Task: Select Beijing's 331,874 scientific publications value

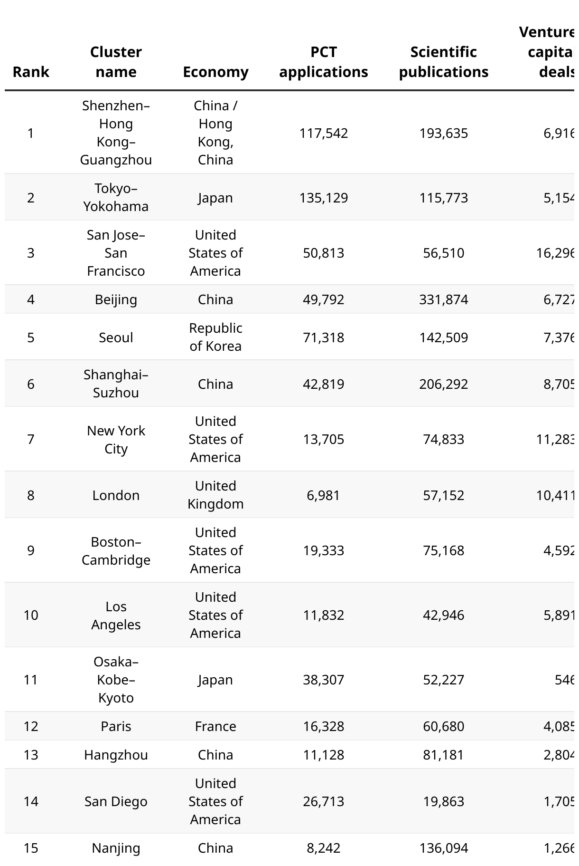Action: 443,299
